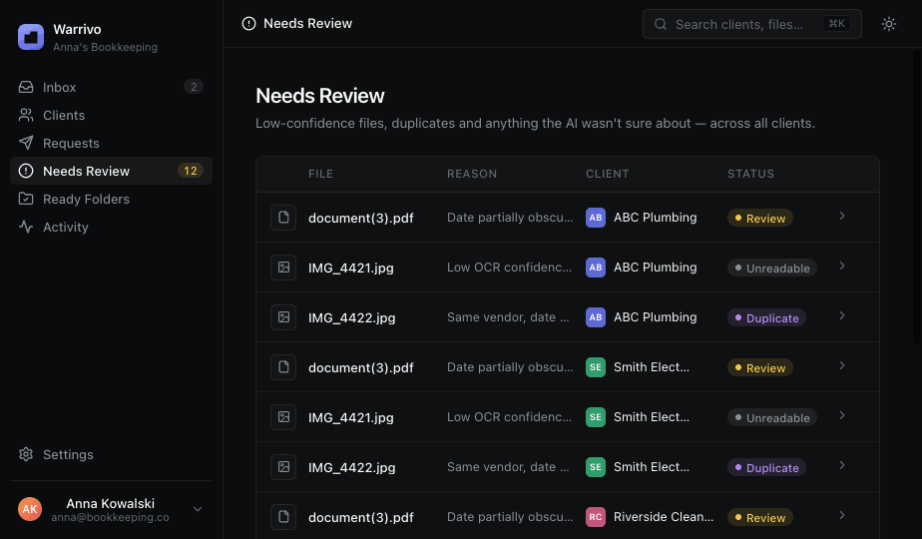This screenshot has width=922, height=539.
Task: Click the image icon for Smith Elect IMG_4421.jpg
Action: pyautogui.click(x=283, y=417)
